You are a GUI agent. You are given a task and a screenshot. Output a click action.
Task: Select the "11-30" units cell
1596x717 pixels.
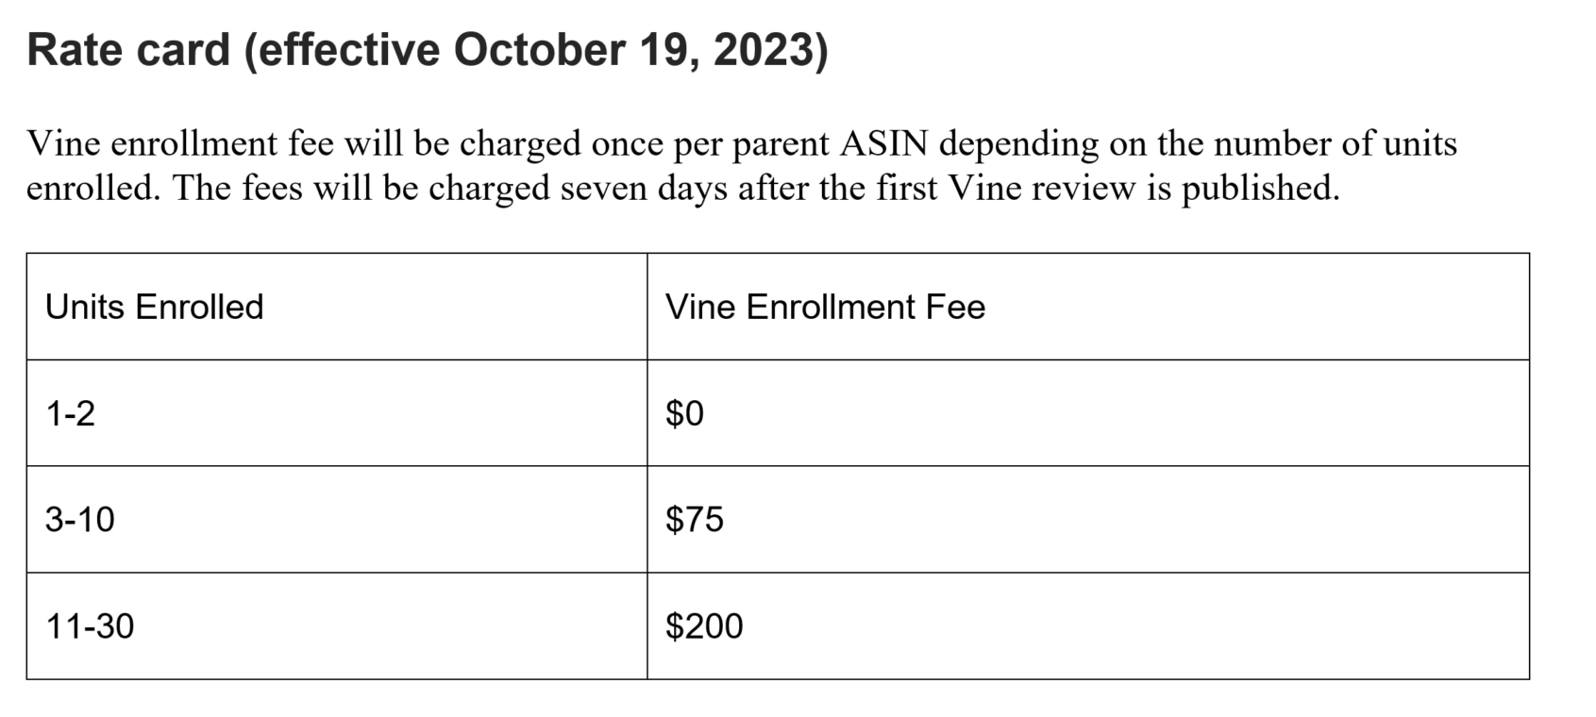coord(91,626)
